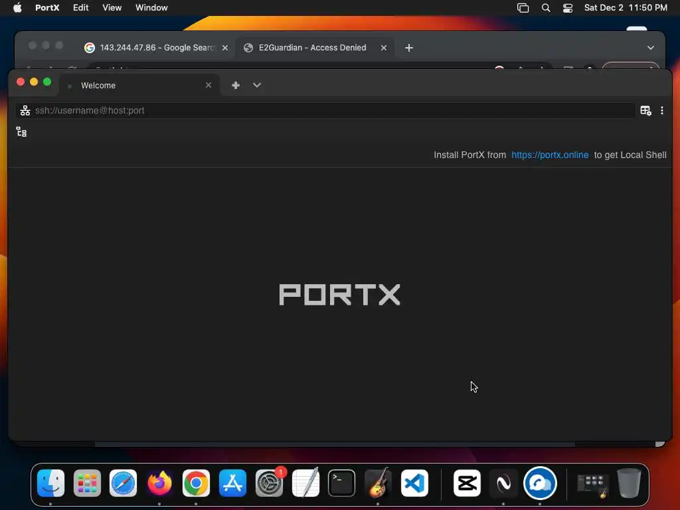Launch Terminal from the Dock
The width and height of the screenshot is (680, 510).
342,483
